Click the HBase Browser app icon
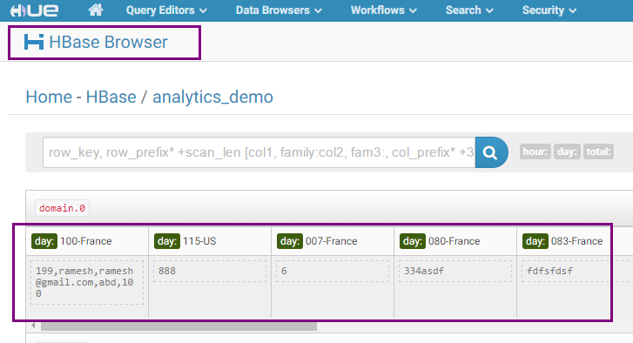This screenshot has width=633, height=343. (x=34, y=42)
